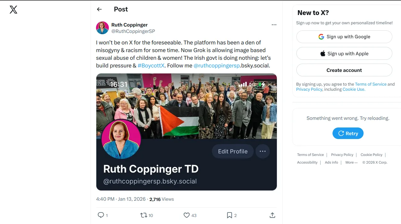401x224 pixels.
Task: Share the post via share icon
Action: click(x=272, y=215)
